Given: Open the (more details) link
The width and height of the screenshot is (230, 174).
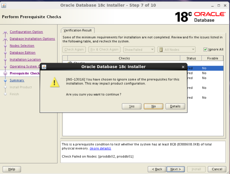Looking at the screenshot, I should point(100,148).
